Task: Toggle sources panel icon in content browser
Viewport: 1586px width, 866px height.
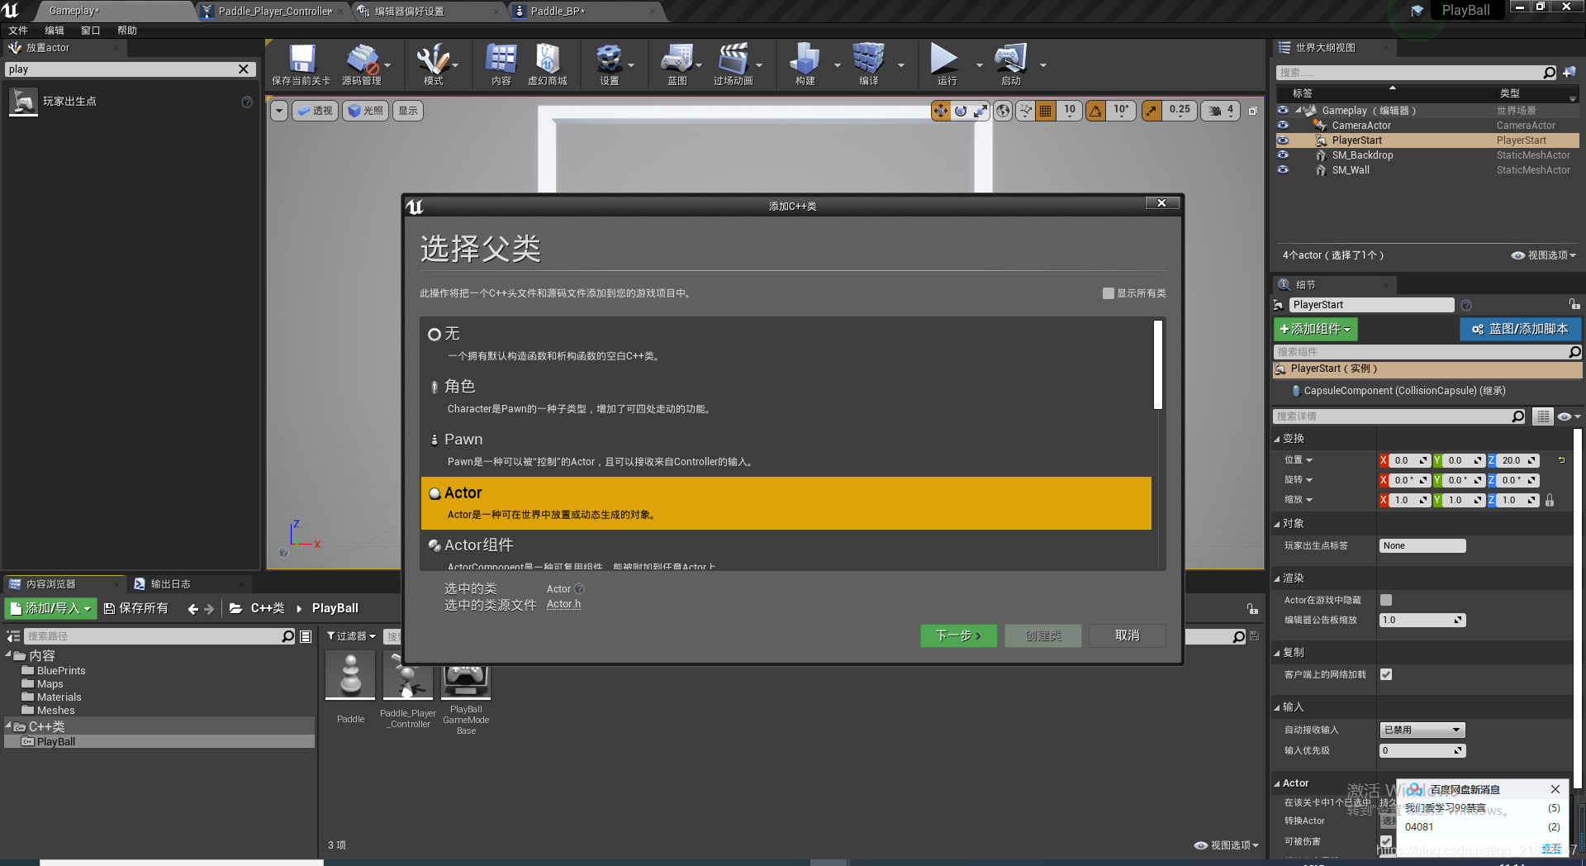Action: click(x=13, y=636)
